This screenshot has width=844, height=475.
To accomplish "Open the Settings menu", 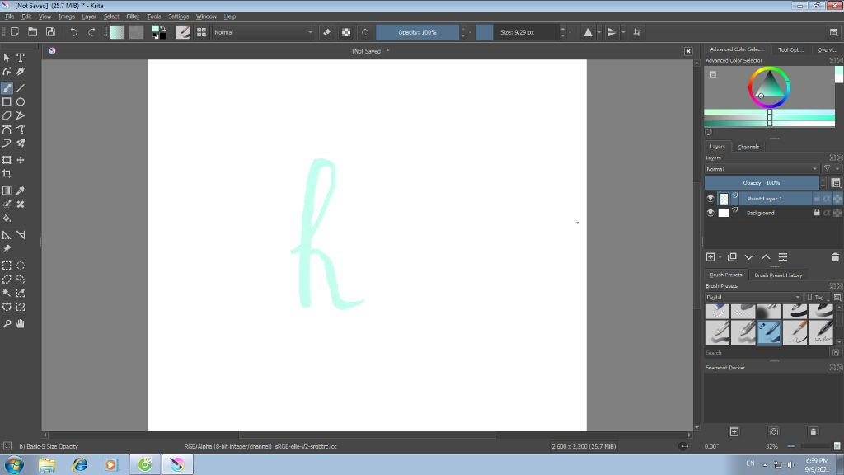I will [x=178, y=16].
